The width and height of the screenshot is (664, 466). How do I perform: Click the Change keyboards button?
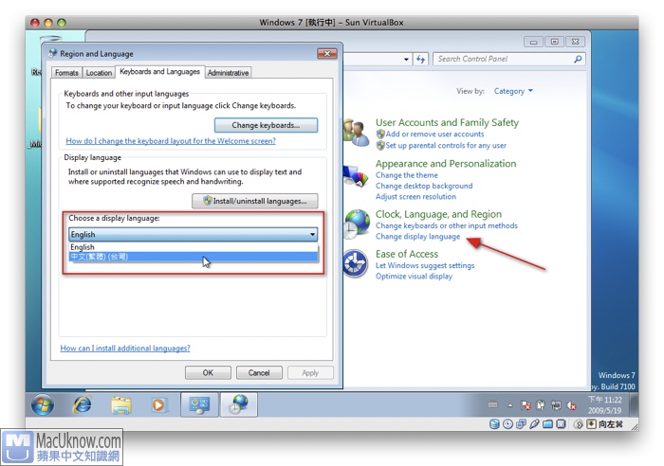(x=266, y=125)
